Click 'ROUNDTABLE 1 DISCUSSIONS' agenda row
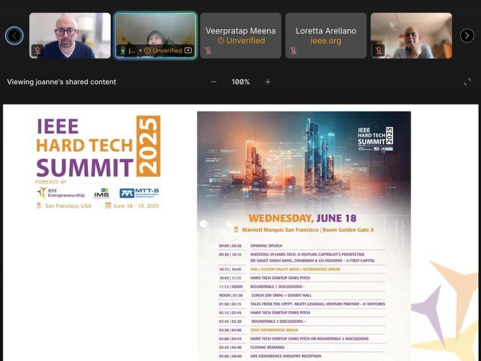The image size is (481, 361). pyautogui.click(x=301, y=287)
